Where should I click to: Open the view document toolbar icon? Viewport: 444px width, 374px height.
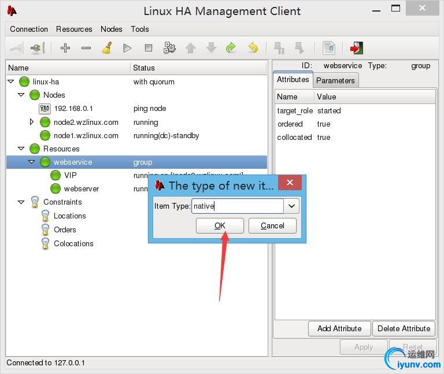(x=329, y=48)
